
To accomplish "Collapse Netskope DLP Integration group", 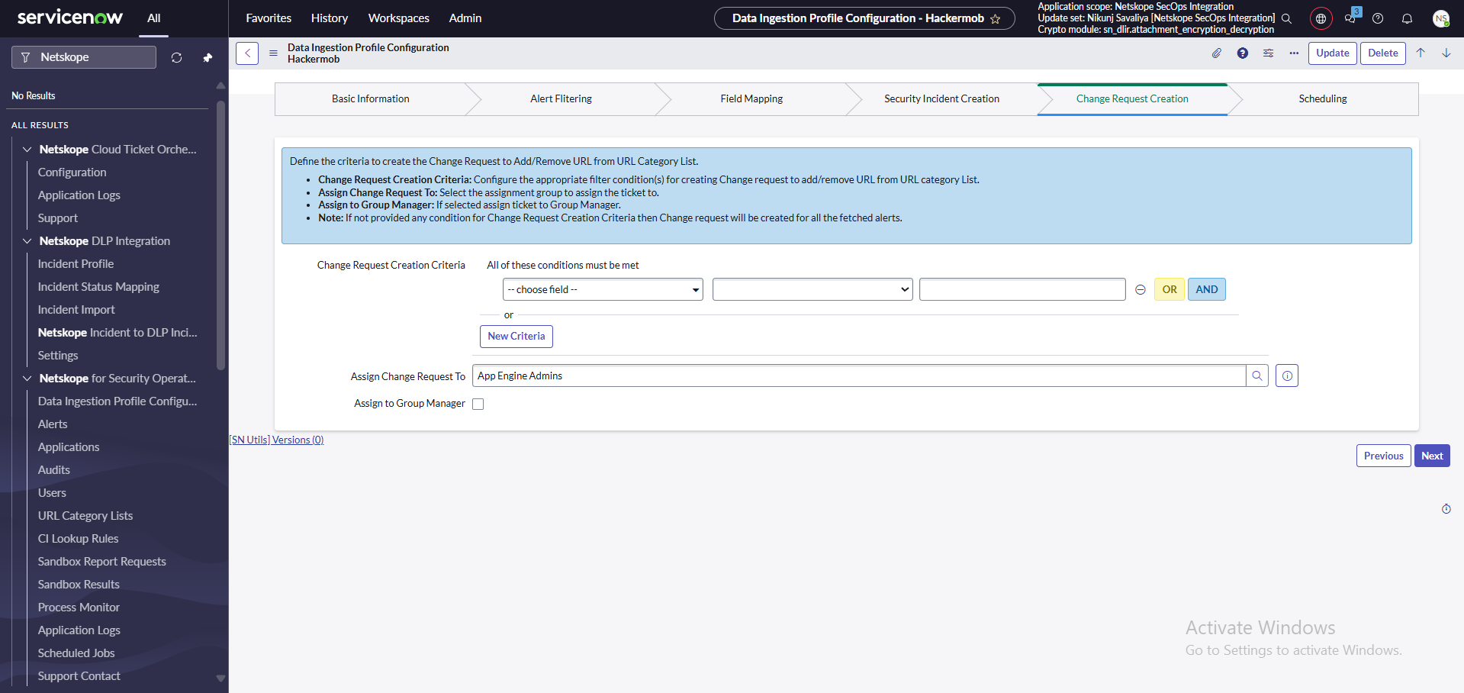I will pyautogui.click(x=27, y=241).
